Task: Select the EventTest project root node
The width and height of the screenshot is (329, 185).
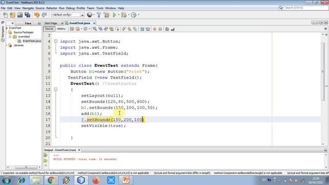Action: click(15, 28)
